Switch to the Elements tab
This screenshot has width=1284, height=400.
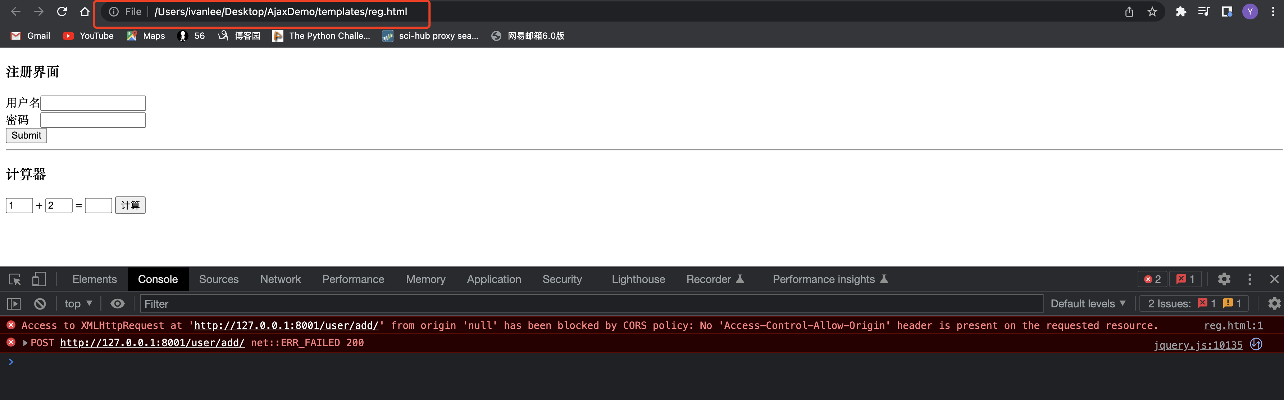(x=95, y=279)
